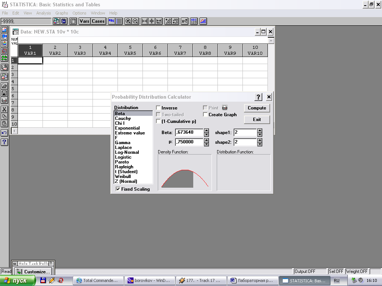Click the Windows пуск start button
Image resolution: width=382 pixels, height=286 pixels.
coord(18,281)
